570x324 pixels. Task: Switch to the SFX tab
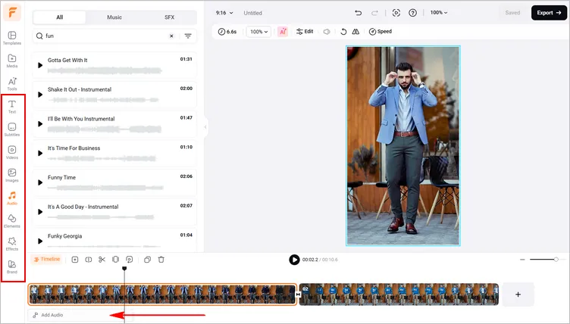(169, 17)
